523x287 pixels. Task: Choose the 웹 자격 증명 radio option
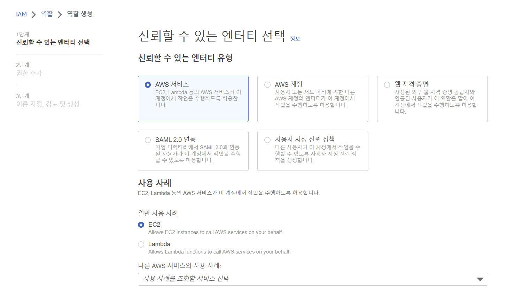coord(387,85)
